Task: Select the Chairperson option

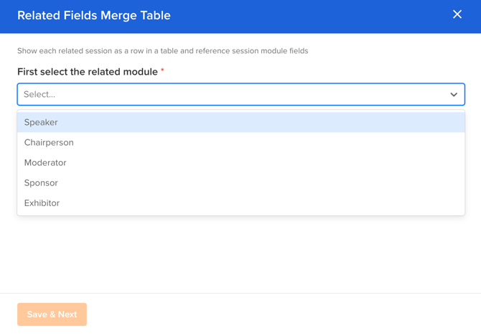Action: point(49,142)
